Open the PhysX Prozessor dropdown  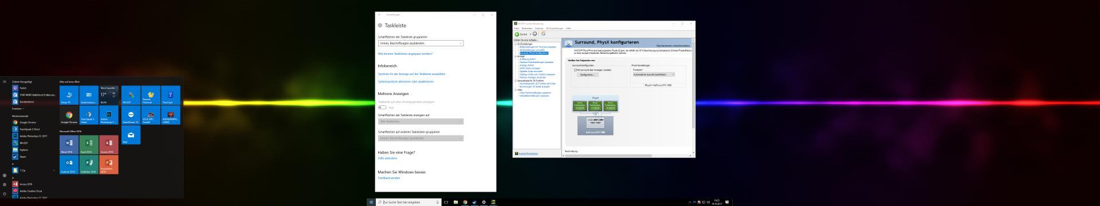654,74
